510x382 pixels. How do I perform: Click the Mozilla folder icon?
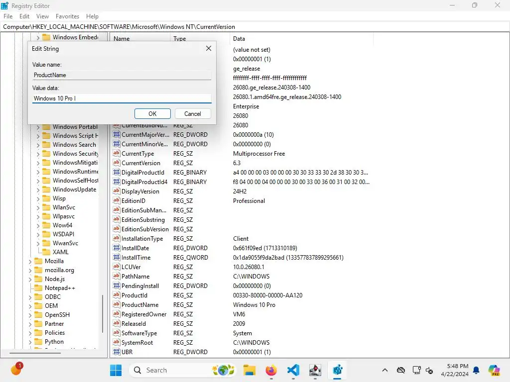coord(39,261)
